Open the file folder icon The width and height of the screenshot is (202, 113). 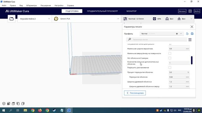11,19
